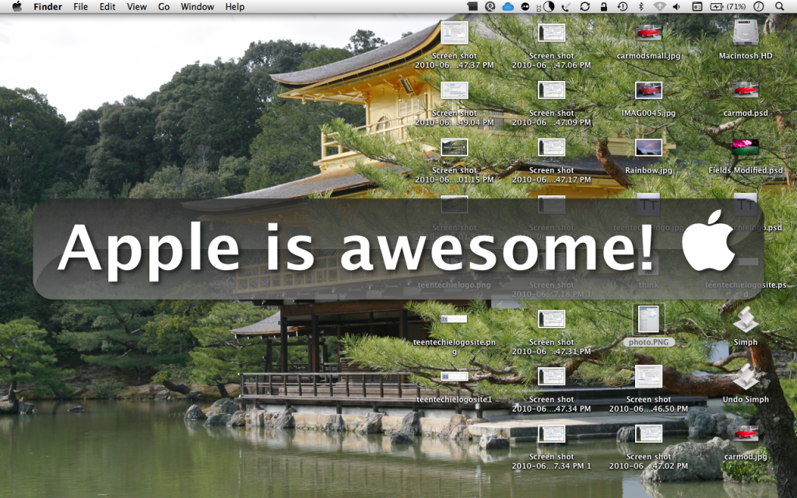Open the Macintosh HD drive icon

pyautogui.click(x=745, y=33)
